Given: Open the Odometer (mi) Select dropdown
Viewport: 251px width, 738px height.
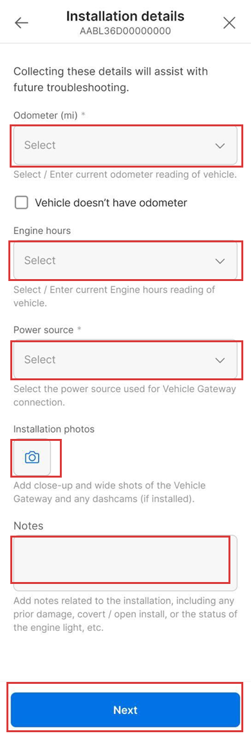Looking at the screenshot, I should pyautogui.click(x=126, y=146).
